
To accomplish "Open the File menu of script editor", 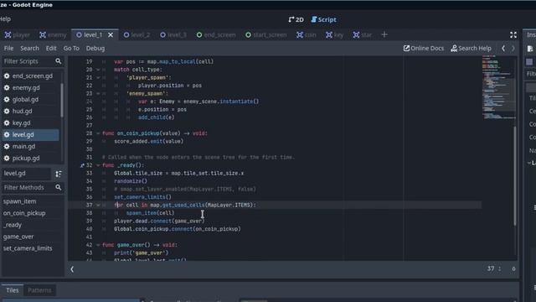I will [8, 49].
